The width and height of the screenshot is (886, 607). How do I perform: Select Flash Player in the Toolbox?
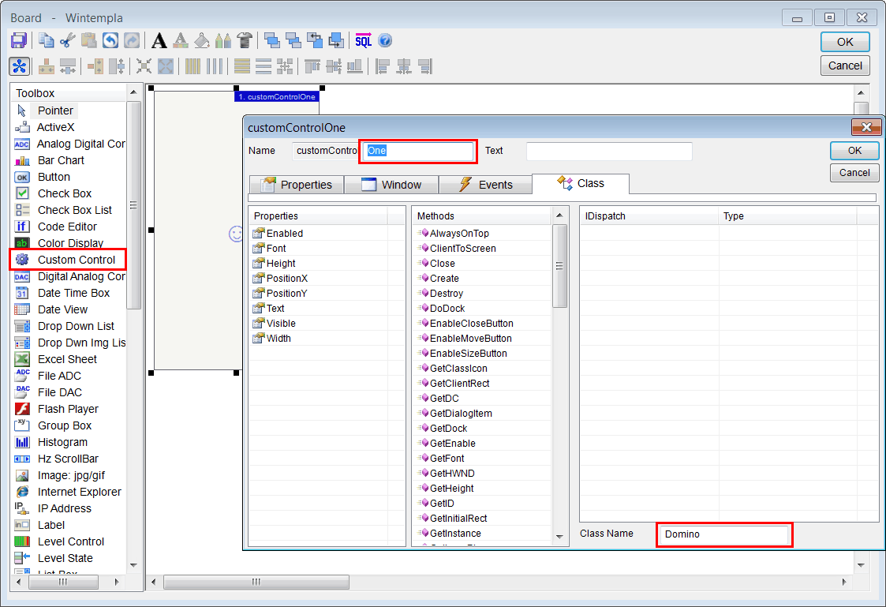68,409
